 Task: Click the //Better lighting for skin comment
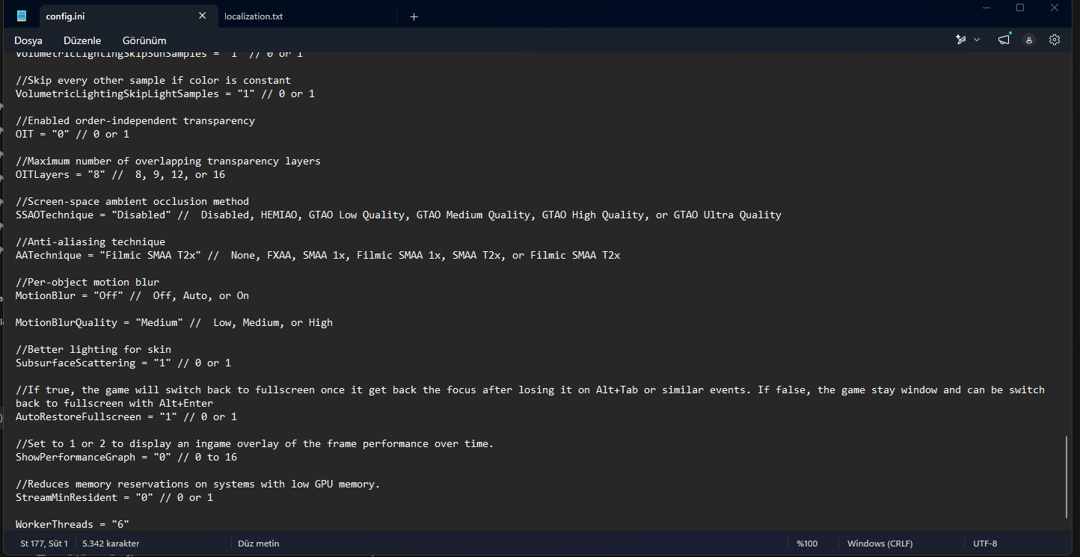tap(93, 350)
